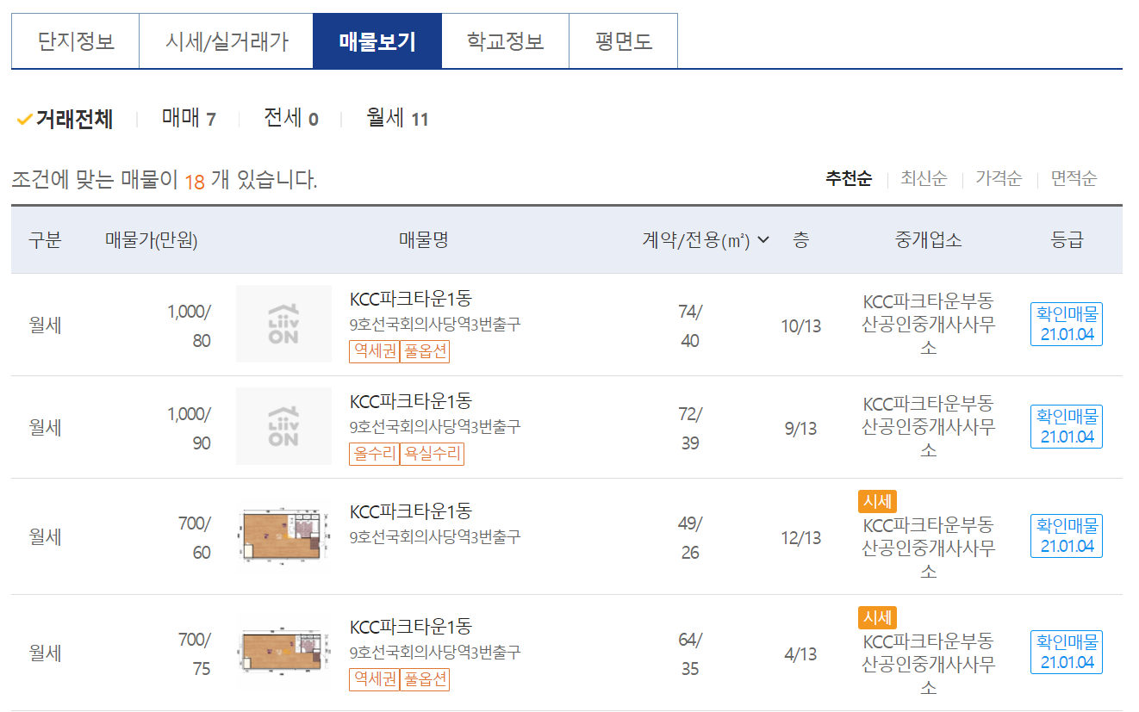Click the area value 49/26
Image resolution: width=1139 pixels, height=712 pixels.
[690, 538]
